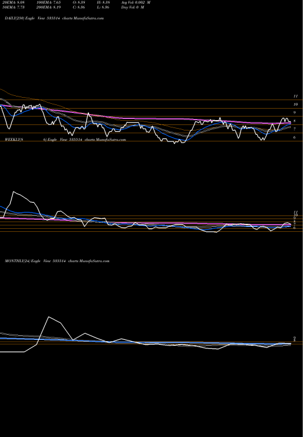Click the 200EMA: 8.19 value
The image size is (303, 437).
coord(48,7)
